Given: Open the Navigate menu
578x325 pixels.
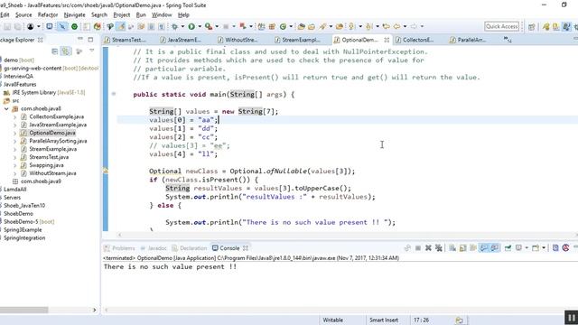Looking at the screenshot, I should click(x=74, y=14).
